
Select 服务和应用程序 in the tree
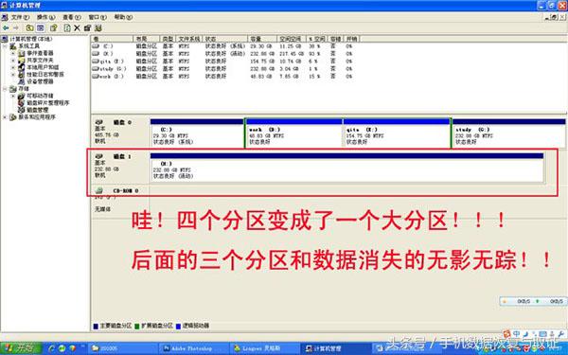point(37,117)
